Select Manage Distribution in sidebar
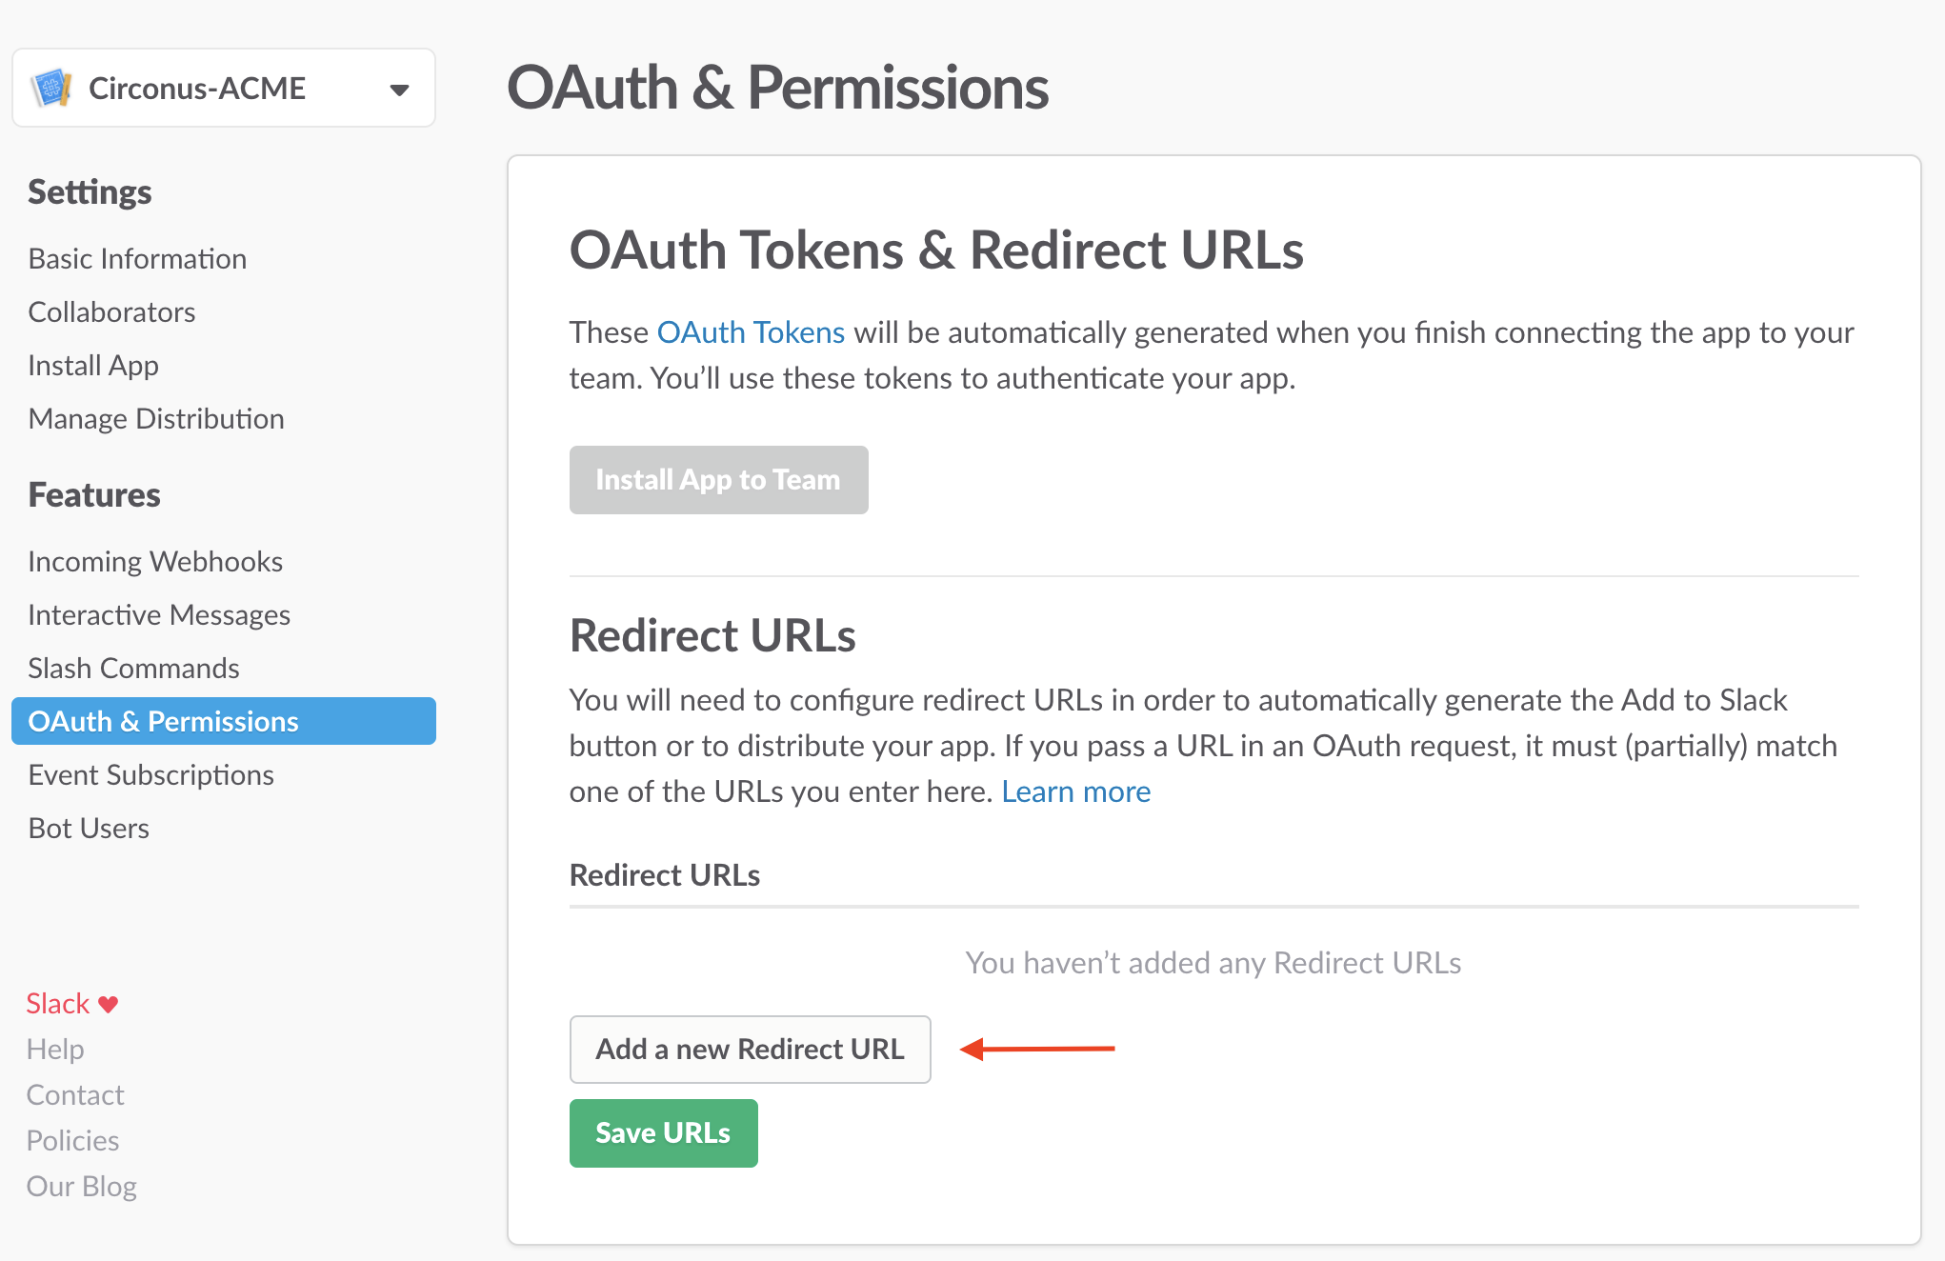Screen dimensions: 1945x1261 (156, 419)
